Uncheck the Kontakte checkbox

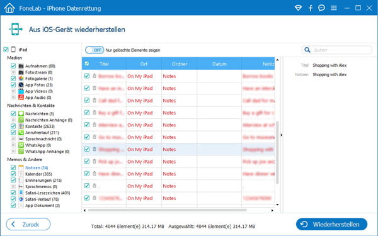pyautogui.click(x=13, y=126)
